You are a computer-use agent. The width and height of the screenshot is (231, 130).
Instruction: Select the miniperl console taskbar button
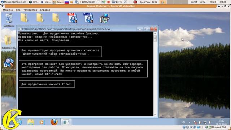[66, 122]
